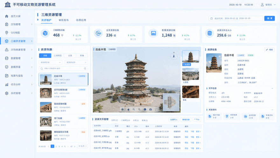Expand the 系统管理 sidebar chevron

pos(32,93)
